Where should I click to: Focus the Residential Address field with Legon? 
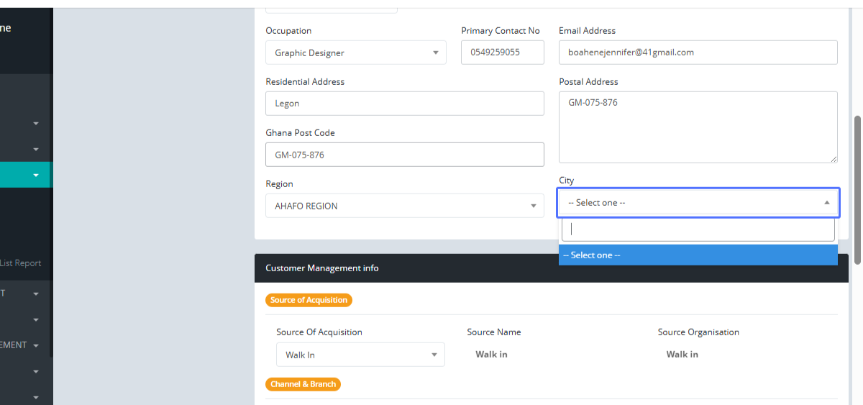pos(404,104)
